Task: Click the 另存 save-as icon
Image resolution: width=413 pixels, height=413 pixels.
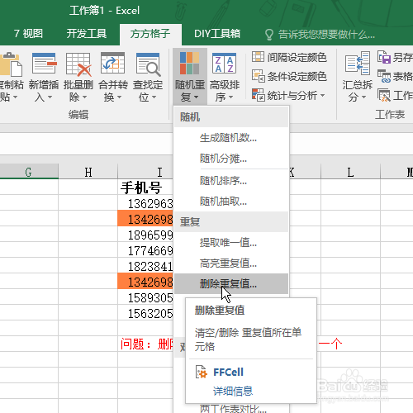Action: (x=384, y=57)
